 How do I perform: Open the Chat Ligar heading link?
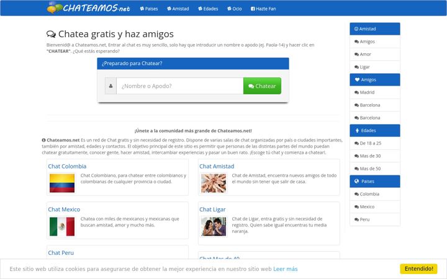[x=212, y=210]
